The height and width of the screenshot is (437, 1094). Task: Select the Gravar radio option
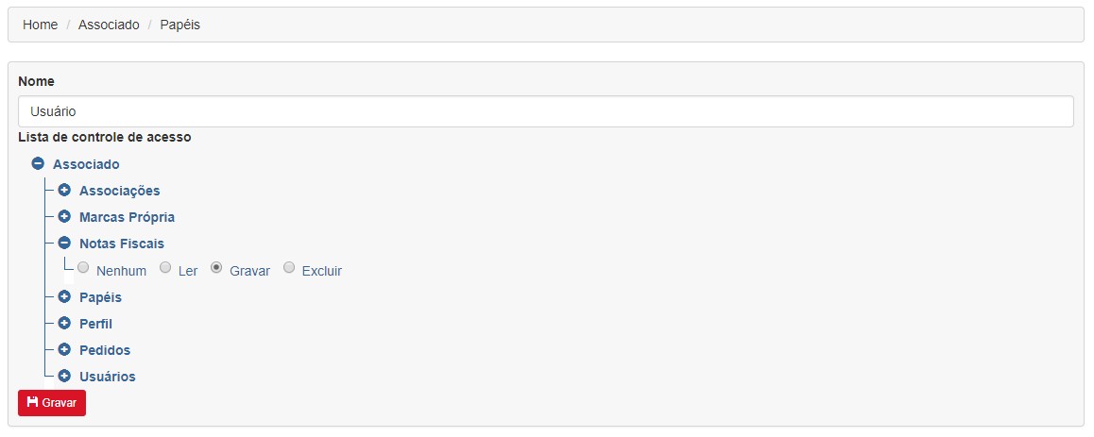point(216,268)
